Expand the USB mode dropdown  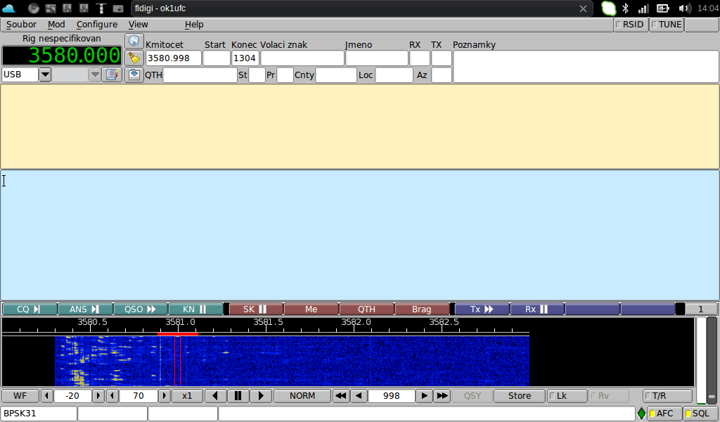tap(45, 75)
